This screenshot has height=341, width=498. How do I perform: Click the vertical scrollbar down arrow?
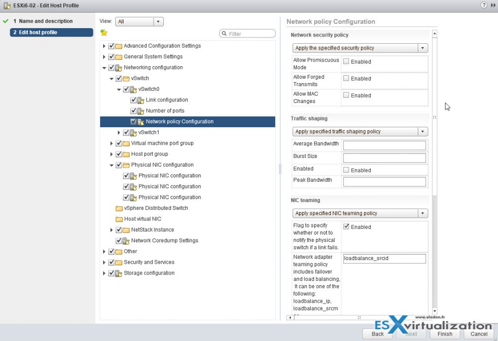434,311
